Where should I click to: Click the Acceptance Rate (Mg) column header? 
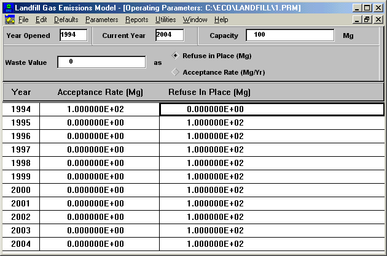pos(100,92)
